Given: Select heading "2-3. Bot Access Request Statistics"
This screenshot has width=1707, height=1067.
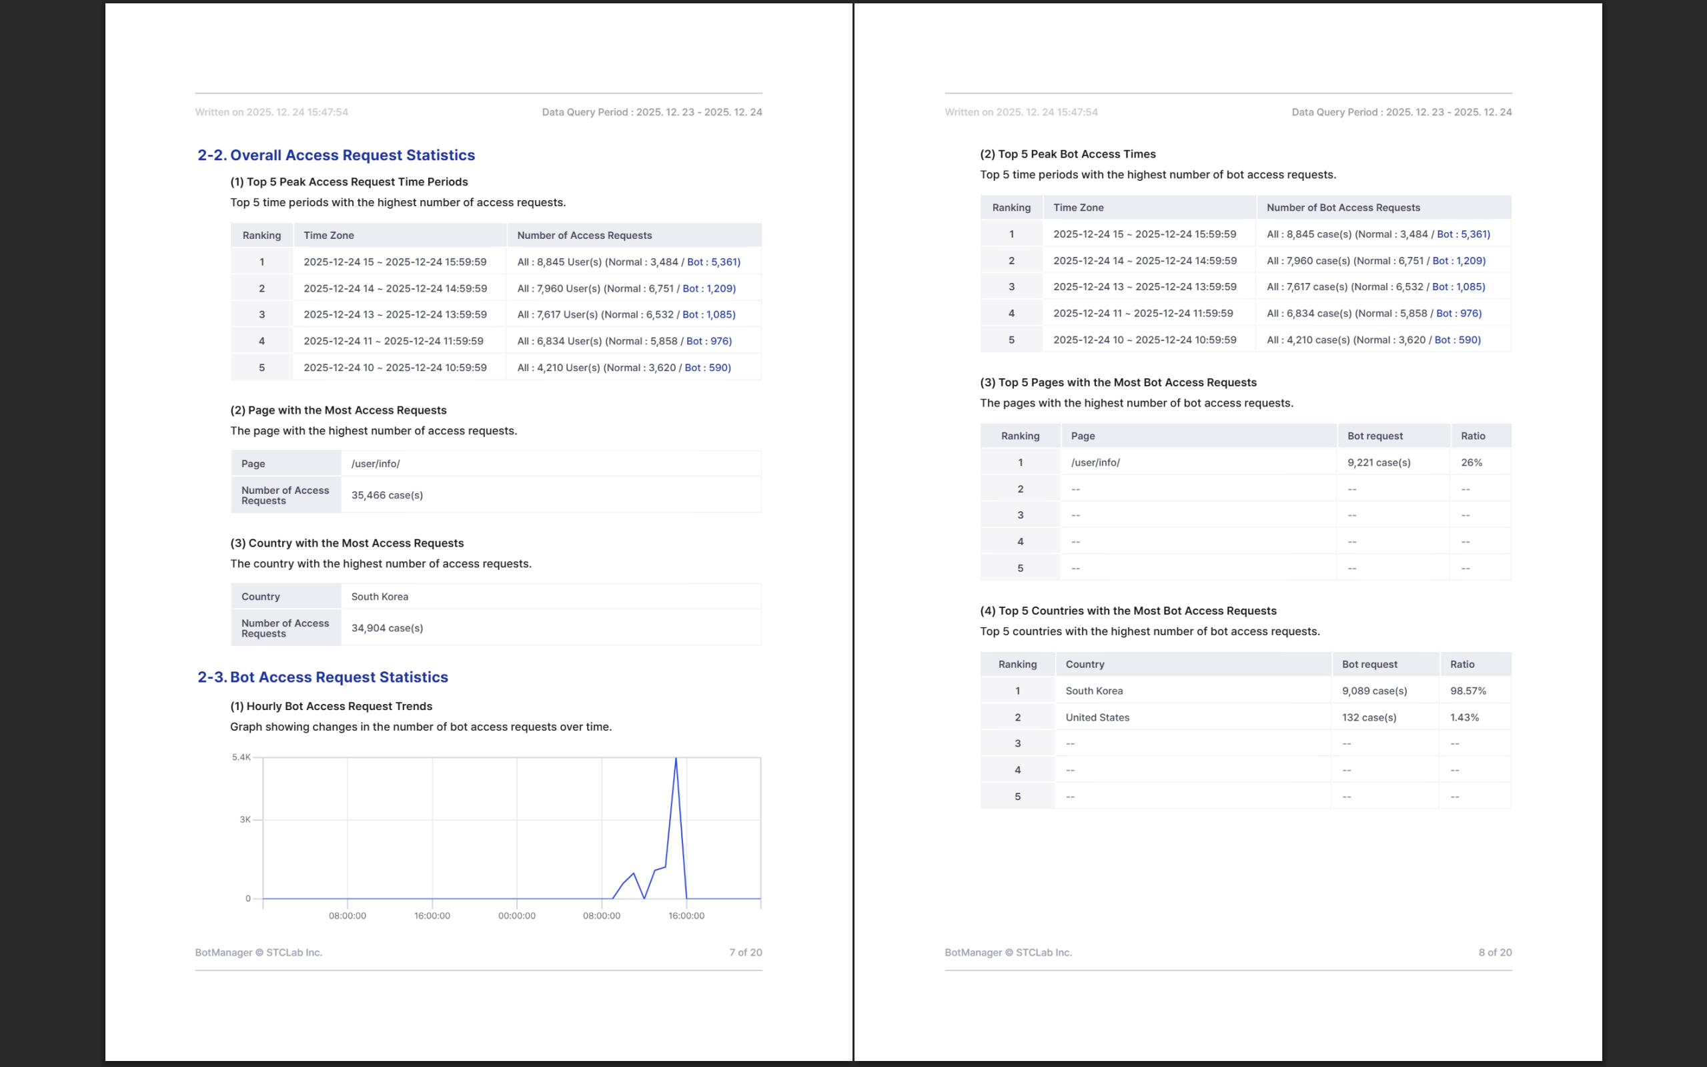Looking at the screenshot, I should tap(323, 677).
